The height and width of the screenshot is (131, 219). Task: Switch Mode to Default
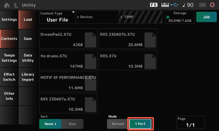(118, 124)
